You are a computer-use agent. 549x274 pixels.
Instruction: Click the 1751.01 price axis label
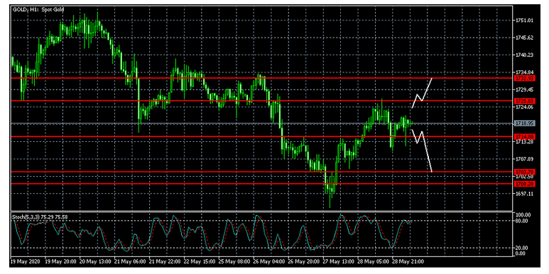[524, 21]
